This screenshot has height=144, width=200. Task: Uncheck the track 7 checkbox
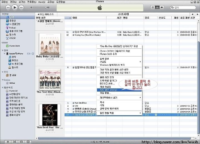[x=73, y=112]
